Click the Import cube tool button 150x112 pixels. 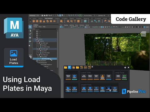tap(74, 77)
